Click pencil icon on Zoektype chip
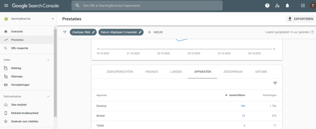This screenshot has width=316, height=129. click(x=93, y=32)
